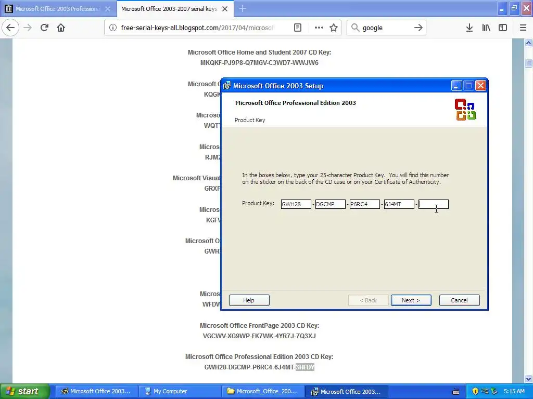The image size is (533, 399).
Task: Click the page scrollbar down arrow
Action: point(528,379)
